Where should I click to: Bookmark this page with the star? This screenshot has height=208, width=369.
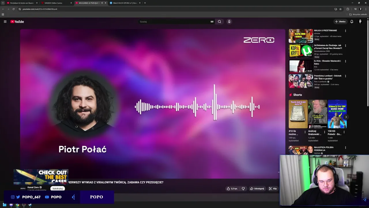pos(340,9)
